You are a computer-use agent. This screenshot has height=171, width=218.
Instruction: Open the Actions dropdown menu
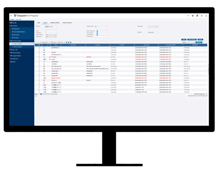[54, 42]
